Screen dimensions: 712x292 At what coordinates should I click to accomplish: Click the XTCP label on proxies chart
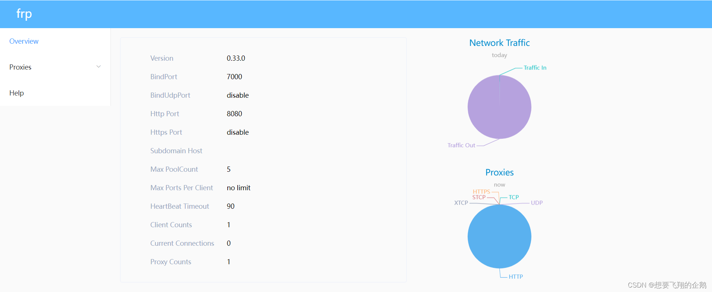pyautogui.click(x=461, y=203)
